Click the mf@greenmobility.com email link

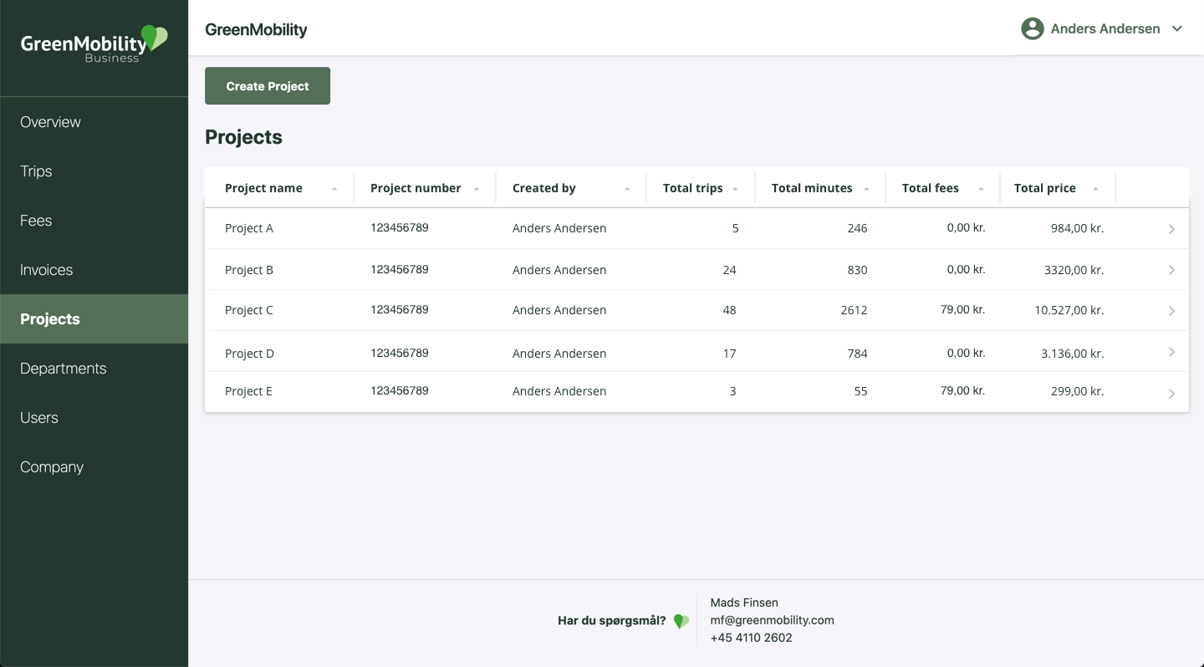(772, 620)
